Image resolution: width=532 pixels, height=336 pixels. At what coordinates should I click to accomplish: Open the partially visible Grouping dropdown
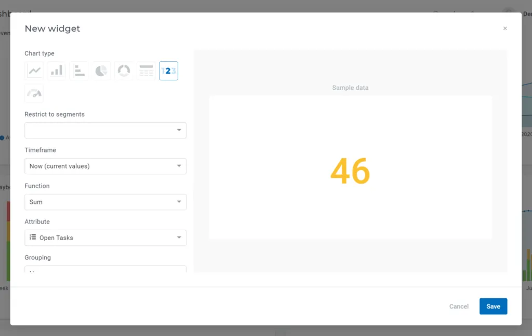105,269
